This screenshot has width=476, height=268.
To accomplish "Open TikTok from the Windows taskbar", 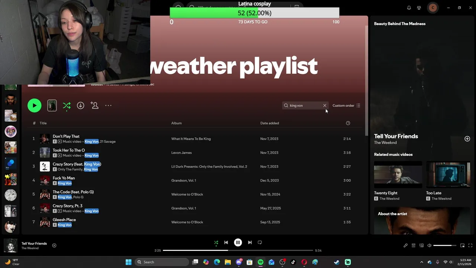I will click(x=293, y=262).
